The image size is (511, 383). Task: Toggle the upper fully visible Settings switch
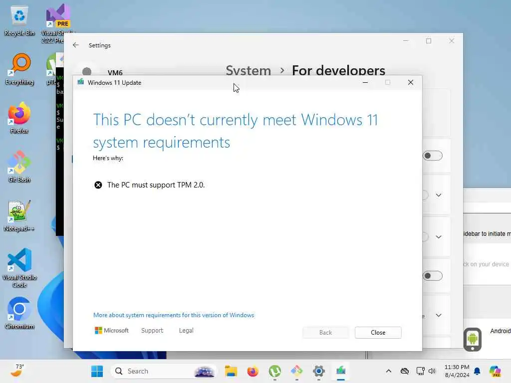433,156
